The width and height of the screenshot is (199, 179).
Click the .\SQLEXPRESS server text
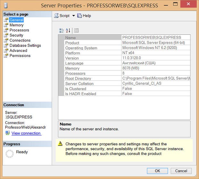19,117
